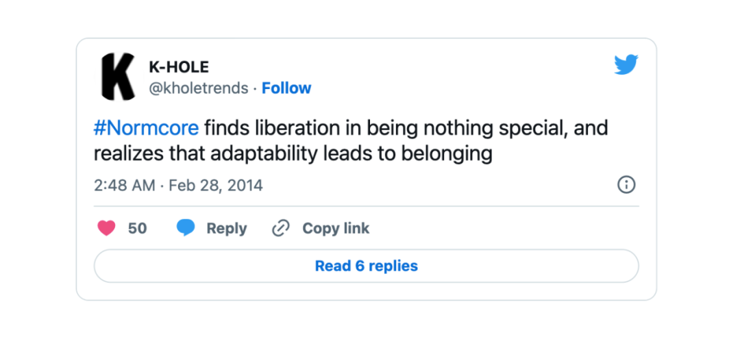Click the chain link icon
The width and height of the screenshot is (740, 337).
point(281,229)
